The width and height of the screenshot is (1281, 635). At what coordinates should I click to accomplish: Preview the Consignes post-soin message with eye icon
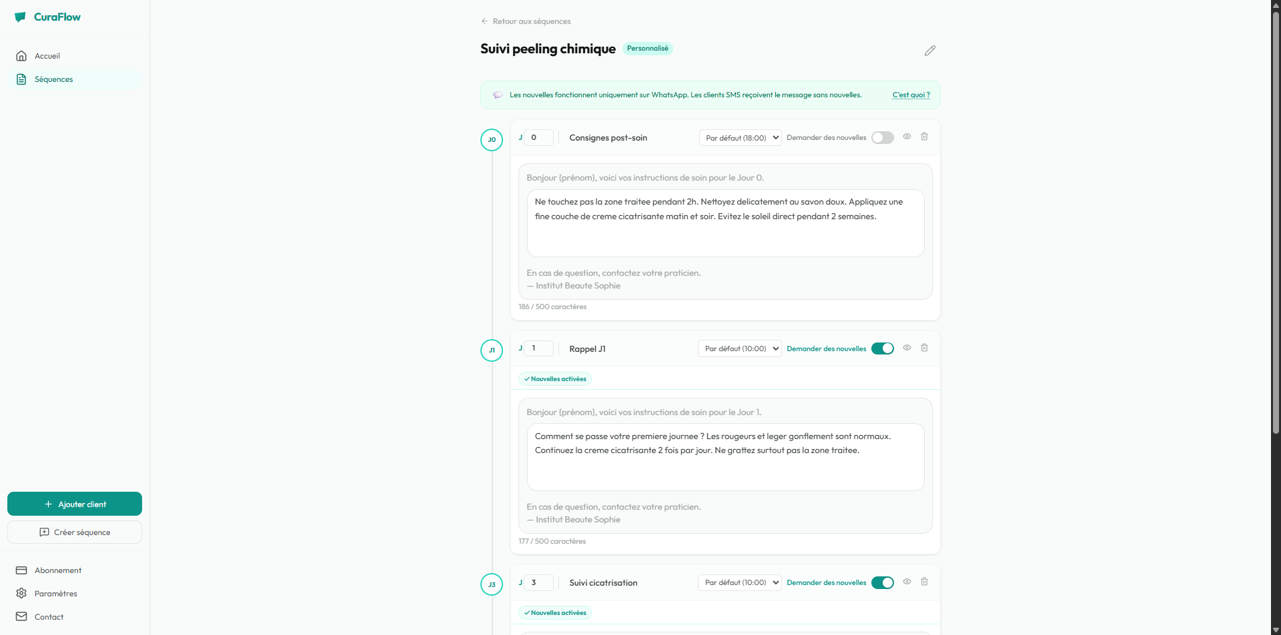point(907,137)
